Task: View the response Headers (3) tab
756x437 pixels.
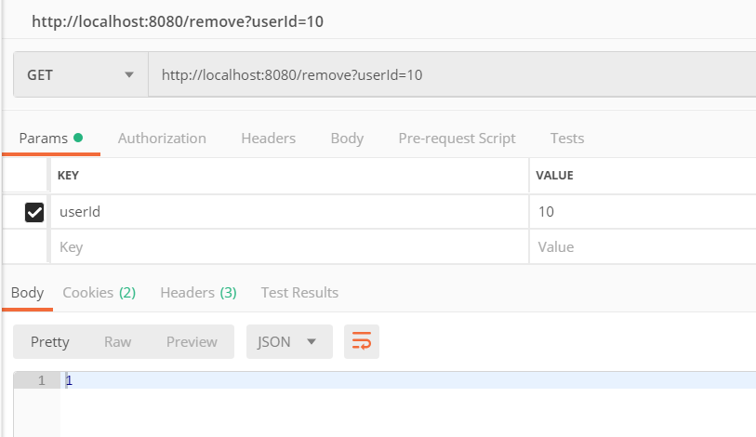Action: (x=198, y=293)
